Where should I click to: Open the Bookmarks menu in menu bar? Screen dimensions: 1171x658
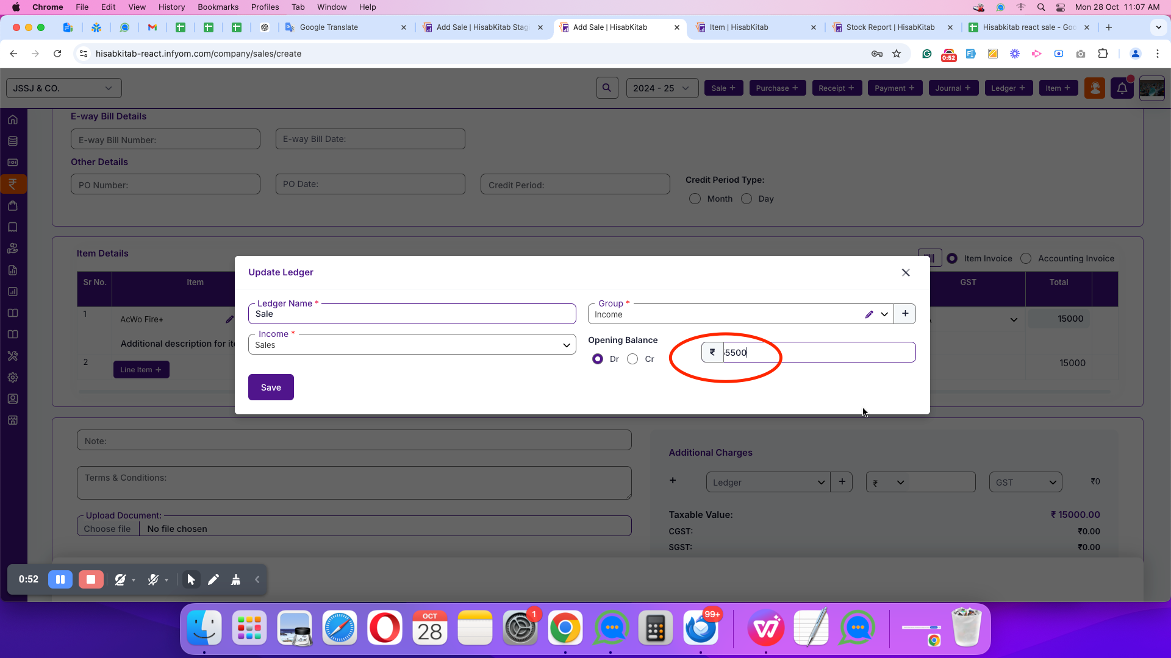(x=218, y=7)
